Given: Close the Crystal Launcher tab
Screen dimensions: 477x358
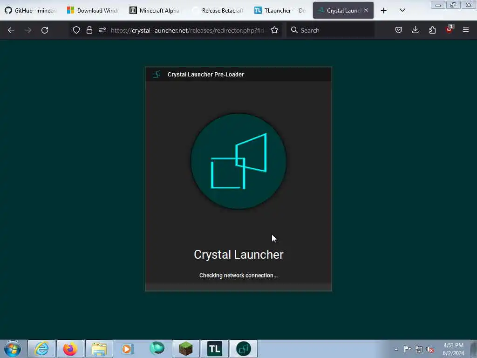Looking at the screenshot, I should (x=366, y=10).
